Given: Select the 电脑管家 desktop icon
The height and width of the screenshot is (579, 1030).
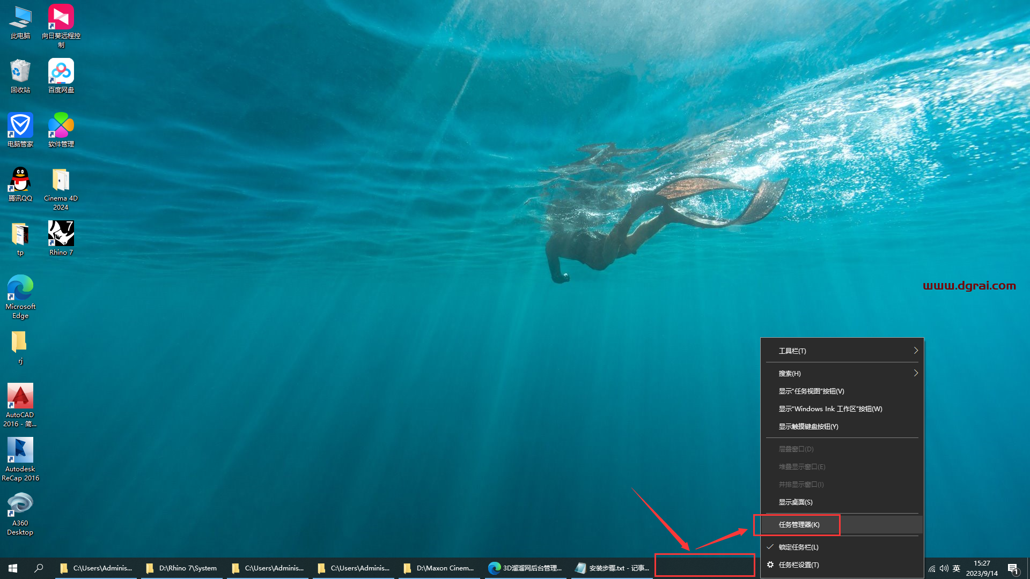Looking at the screenshot, I should click(x=20, y=130).
